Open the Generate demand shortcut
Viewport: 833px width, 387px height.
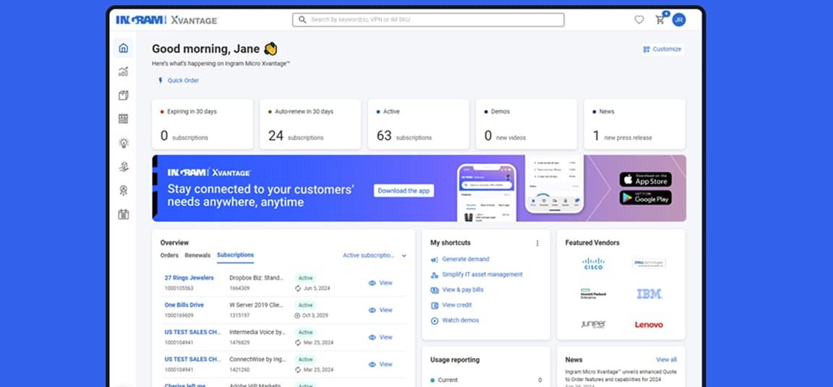coord(466,260)
